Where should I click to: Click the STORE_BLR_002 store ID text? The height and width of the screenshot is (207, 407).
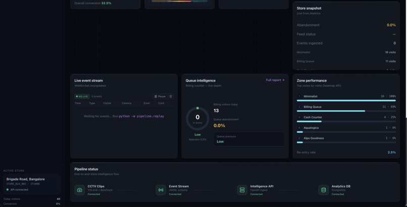click(16, 184)
